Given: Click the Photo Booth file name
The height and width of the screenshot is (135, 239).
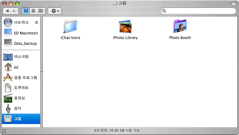Looking at the screenshot, I should pyautogui.click(x=180, y=38).
